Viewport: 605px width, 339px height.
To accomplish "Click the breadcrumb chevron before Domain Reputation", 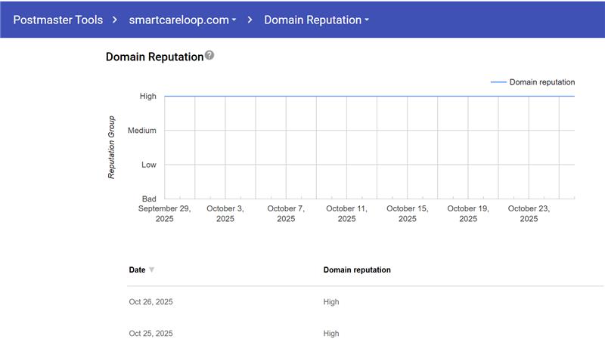I will [250, 20].
